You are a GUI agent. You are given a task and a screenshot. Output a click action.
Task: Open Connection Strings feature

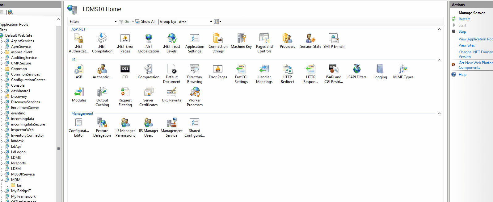(x=218, y=43)
